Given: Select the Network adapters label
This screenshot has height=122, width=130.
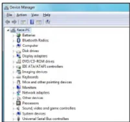Looking at the screenshot, I should [36, 93].
